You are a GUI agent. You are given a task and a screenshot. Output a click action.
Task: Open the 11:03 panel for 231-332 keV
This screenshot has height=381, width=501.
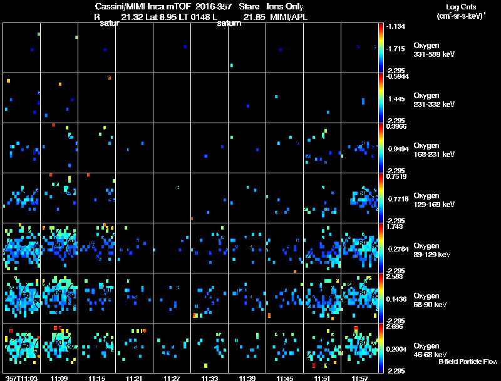[x=22, y=98]
